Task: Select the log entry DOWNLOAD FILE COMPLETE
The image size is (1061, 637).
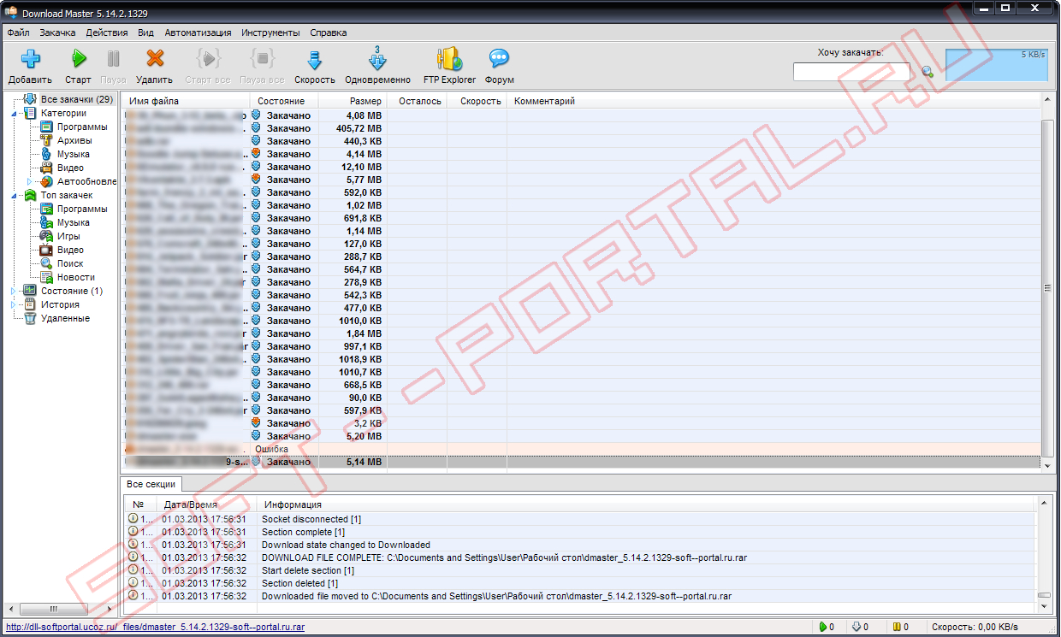Action: tap(578, 557)
